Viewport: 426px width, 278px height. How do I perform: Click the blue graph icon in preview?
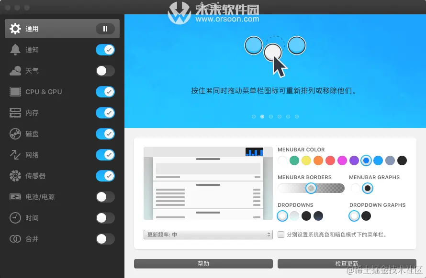click(254, 152)
